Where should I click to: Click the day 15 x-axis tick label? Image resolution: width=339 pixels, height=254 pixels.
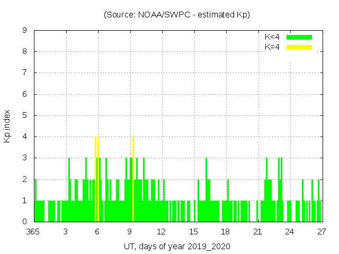193,232
